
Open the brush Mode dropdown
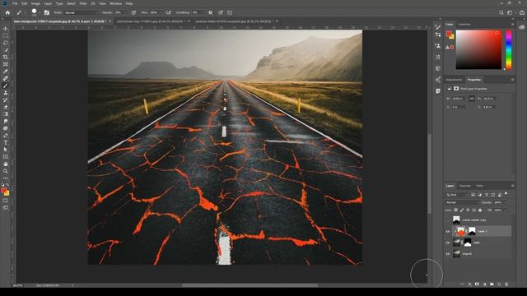pos(81,12)
